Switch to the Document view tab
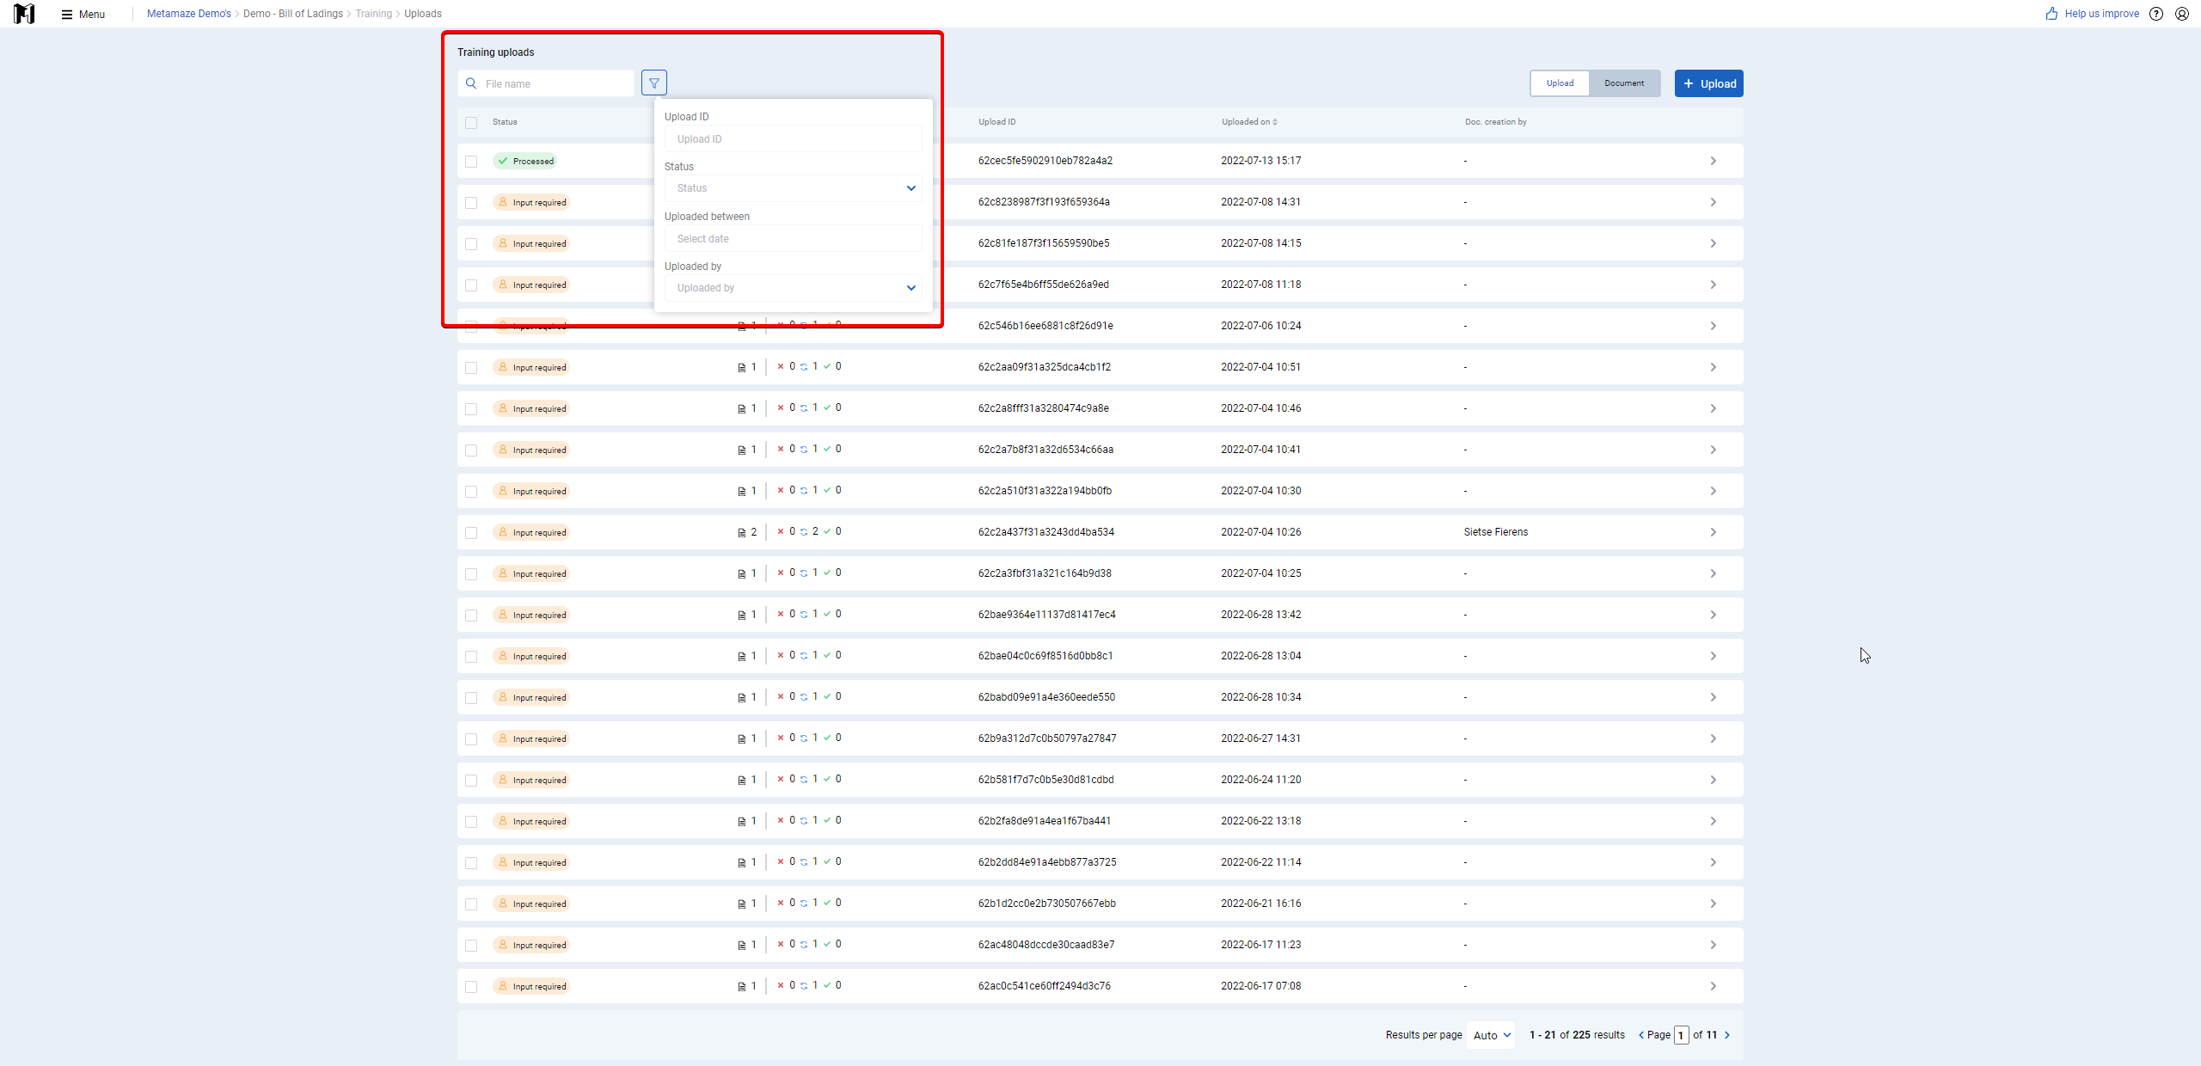2201x1066 pixels. pyautogui.click(x=1624, y=83)
